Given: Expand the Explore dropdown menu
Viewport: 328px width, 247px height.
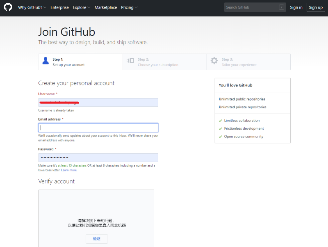Looking at the screenshot, I should click(x=81, y=7).
